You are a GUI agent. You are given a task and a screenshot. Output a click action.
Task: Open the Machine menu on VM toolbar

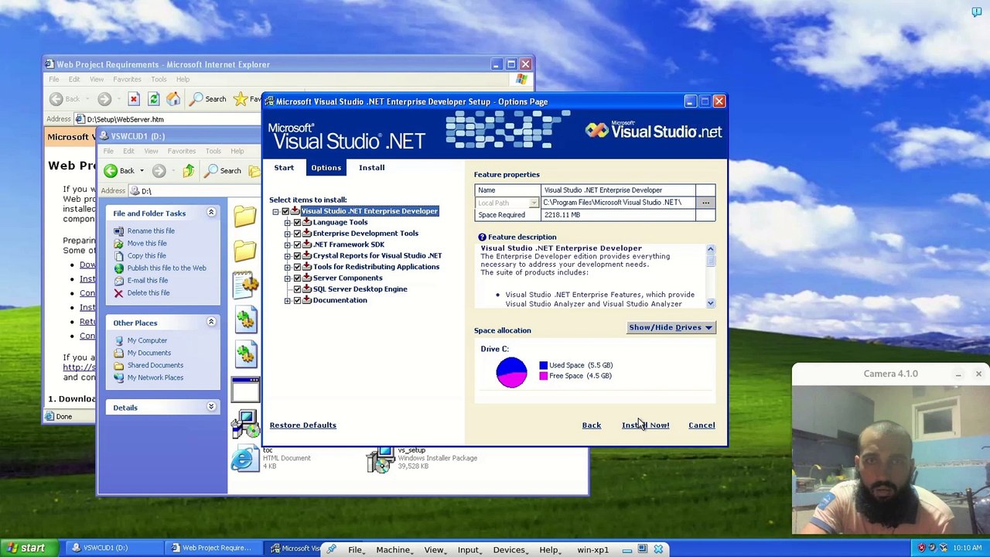[x=393, y=550]
